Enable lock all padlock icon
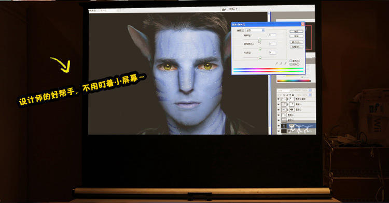The height and width of the screenshot is (203, 389). click(x=293, y=95)
